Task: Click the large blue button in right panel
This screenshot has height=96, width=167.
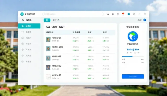Action: pyautogui.click(x=133, y=76)
